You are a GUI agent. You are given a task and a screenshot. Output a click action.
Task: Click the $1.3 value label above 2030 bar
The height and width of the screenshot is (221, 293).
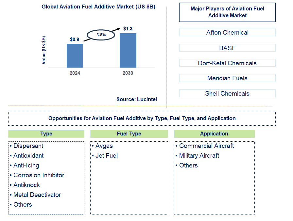[128, 28]
